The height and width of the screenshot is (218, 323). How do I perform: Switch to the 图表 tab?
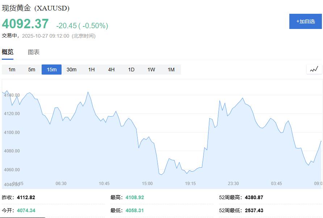pyautogui.click(x=34, y=52)
